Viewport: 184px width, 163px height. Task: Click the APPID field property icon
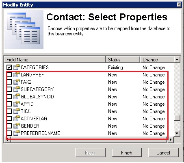[x=17, y=104]
